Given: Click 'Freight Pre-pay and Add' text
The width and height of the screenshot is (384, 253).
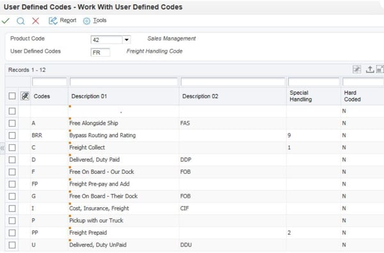Looking at the screenshot, I should pyautogui.click(x=99, y=184).
